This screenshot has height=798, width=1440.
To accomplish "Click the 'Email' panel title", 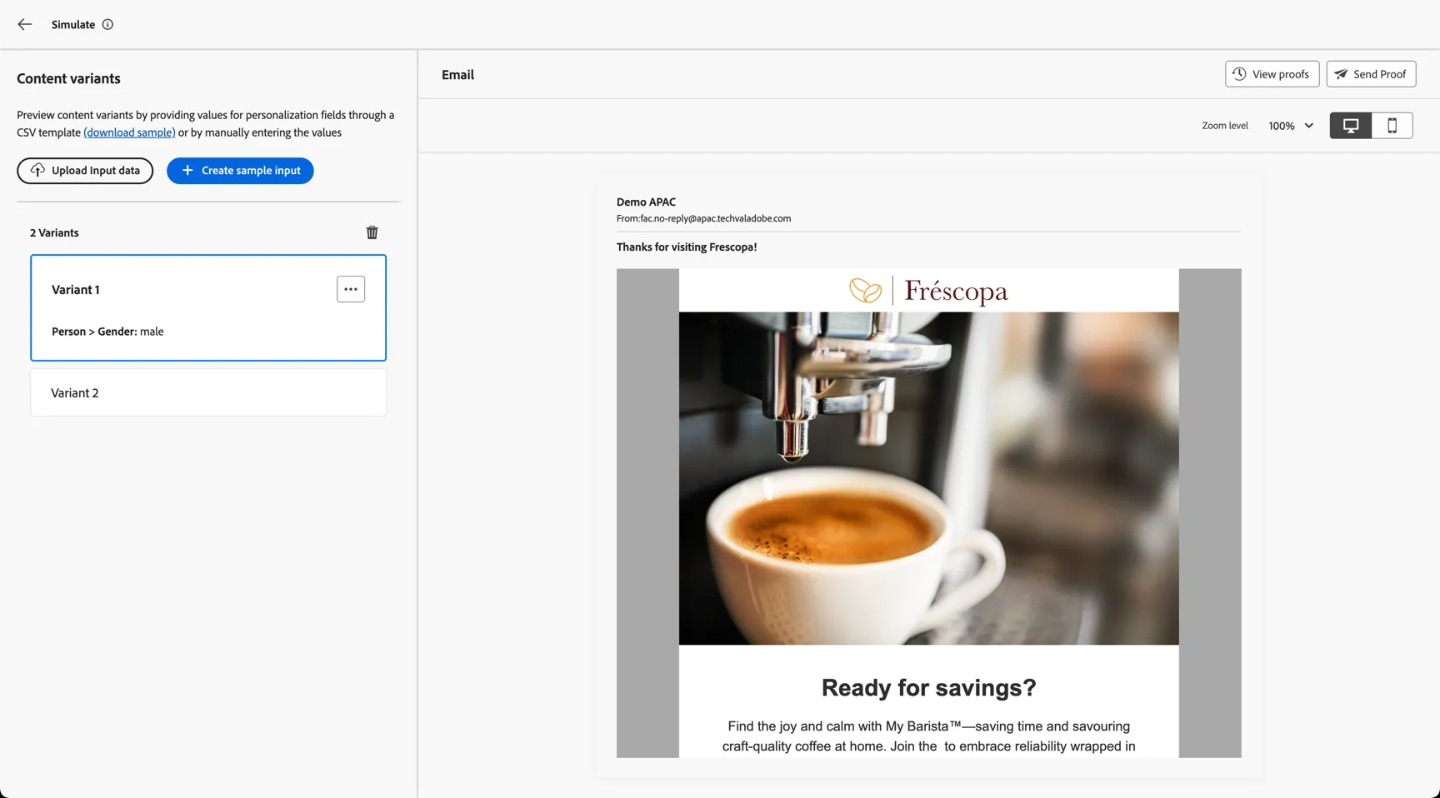I will coord(457,75).
